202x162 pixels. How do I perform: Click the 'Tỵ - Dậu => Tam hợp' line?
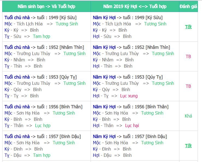(x=28, y=155)
